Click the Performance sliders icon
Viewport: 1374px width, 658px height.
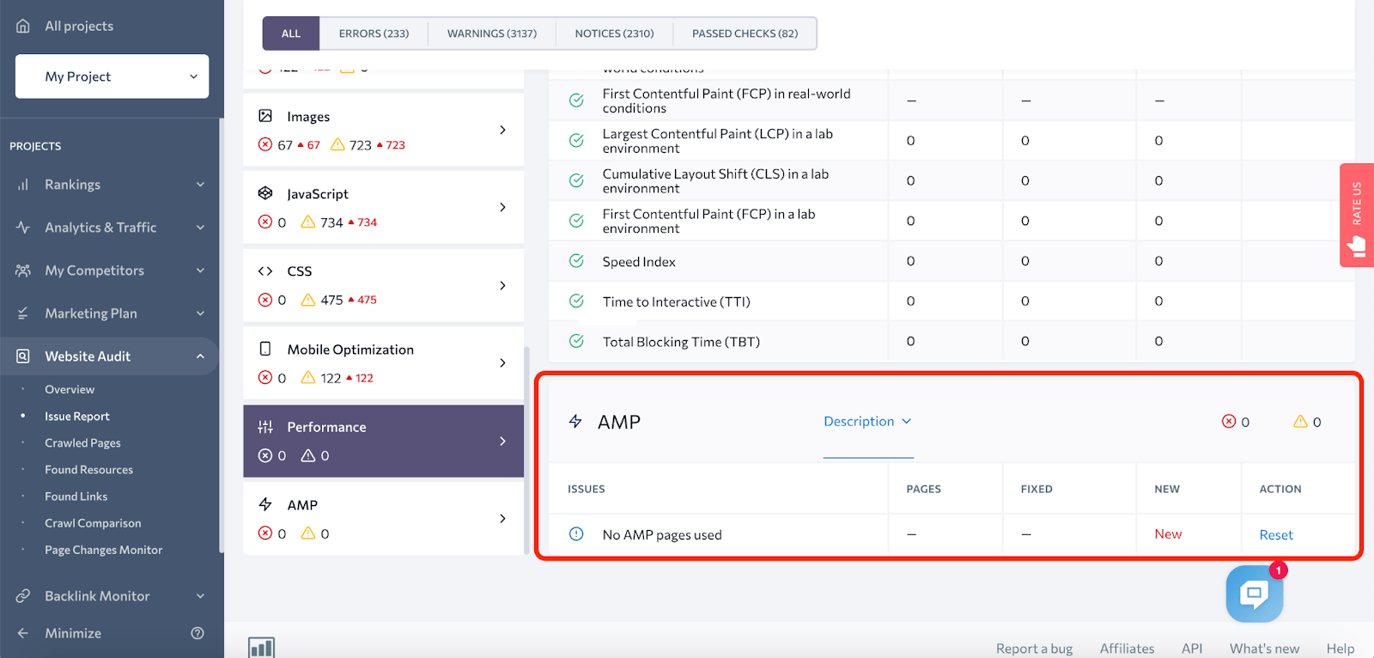[265, 427]
